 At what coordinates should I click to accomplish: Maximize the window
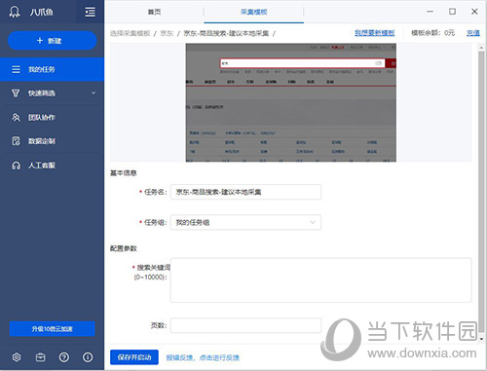pos(452,12)
